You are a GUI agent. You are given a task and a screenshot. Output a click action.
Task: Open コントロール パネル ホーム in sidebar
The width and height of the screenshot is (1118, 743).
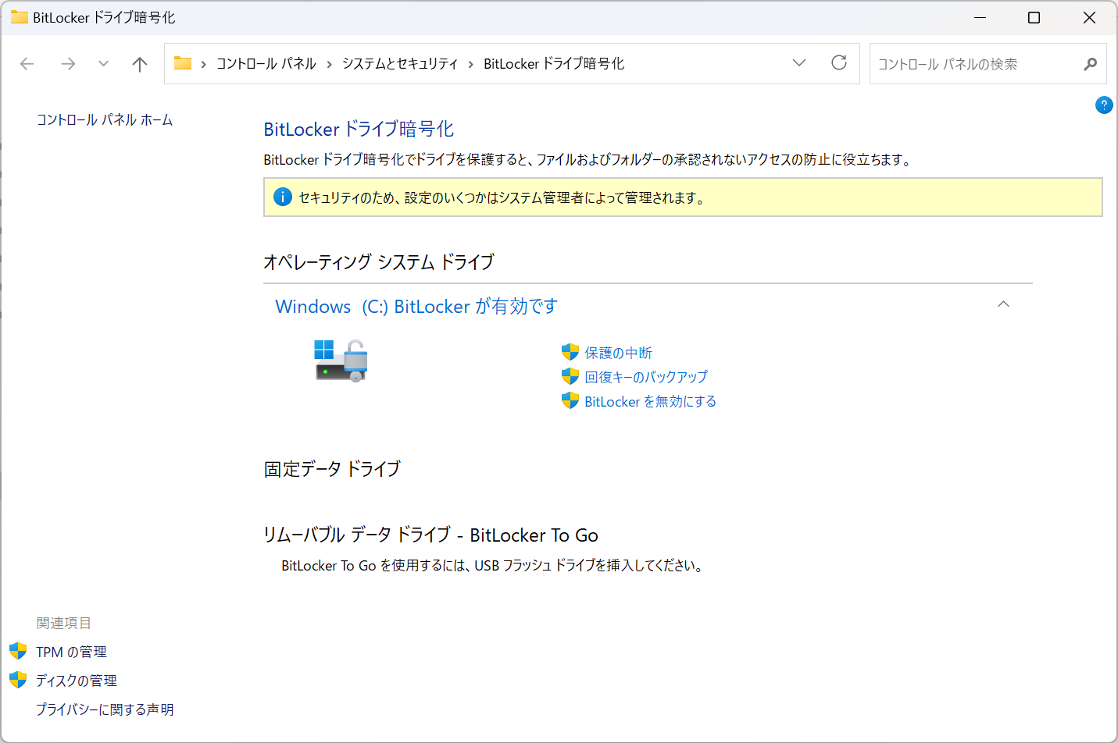tap(105, 120)
